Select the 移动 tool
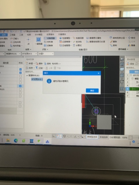Screen dimensions: 139x185 (x=131, y=38)
